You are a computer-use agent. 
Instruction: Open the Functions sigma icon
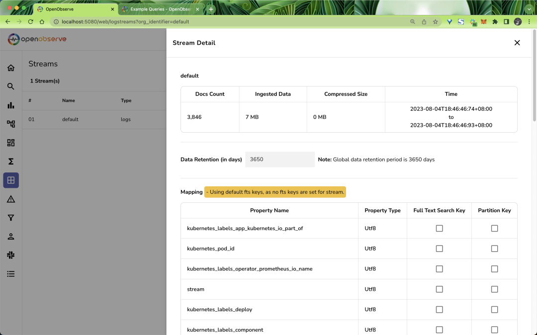pos(11,162)
